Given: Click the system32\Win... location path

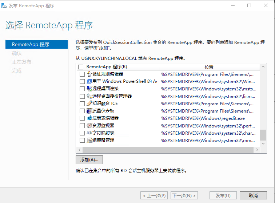Looking at the screenshot, I should [208, 82].
